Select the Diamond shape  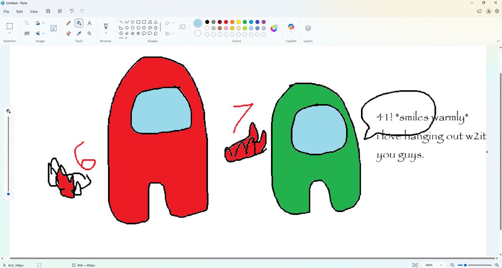coord(127,28)
